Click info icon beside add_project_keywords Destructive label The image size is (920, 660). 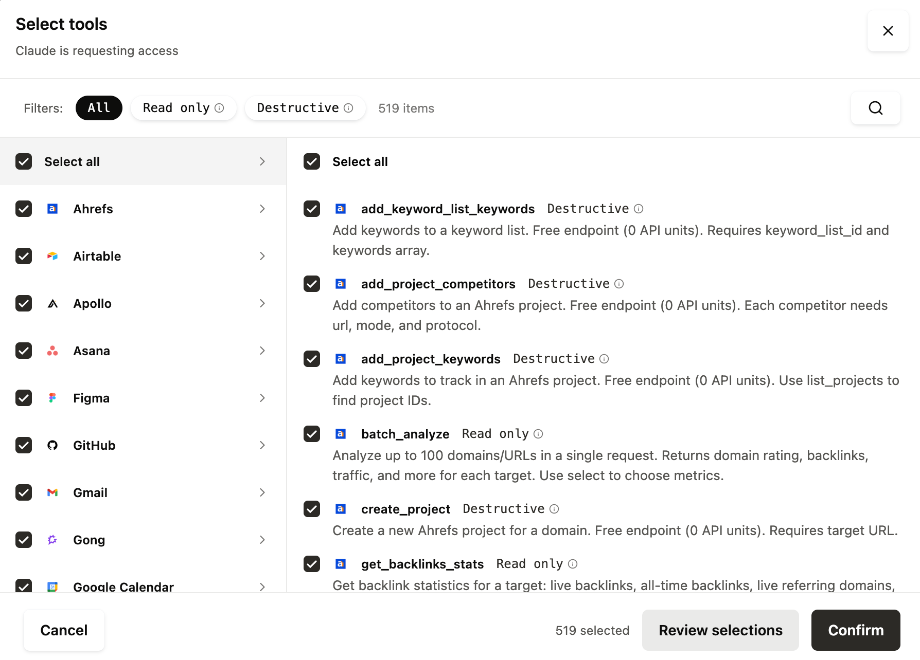(x=605, y=359)
